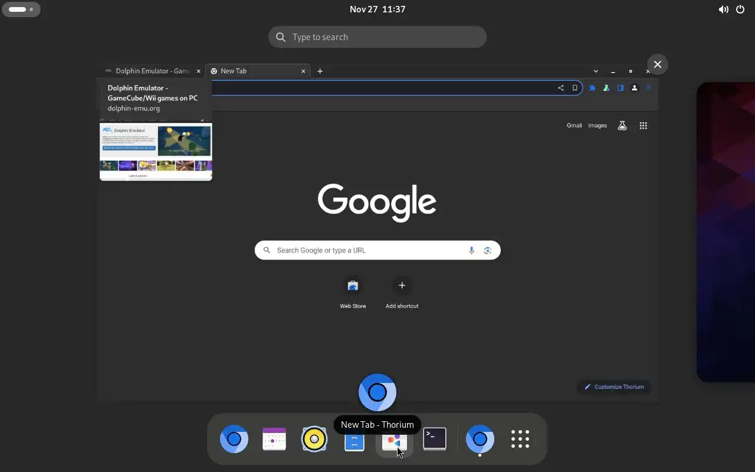This screenshot has width=755, height=472.
Task: Switch to the adjacent workspace on the right
Action: point(726,232)
